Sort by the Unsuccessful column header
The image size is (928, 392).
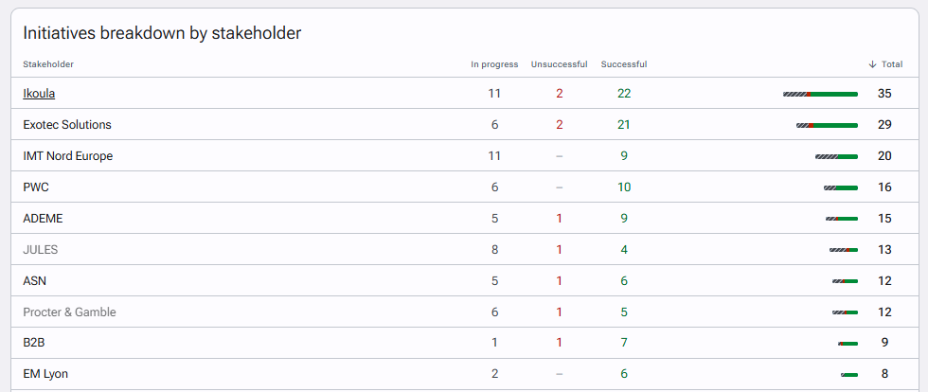[x=560, y=64]
